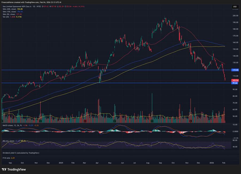
Task: Click the earnings marker in mid-November 2024
Action: pos(40,121)
